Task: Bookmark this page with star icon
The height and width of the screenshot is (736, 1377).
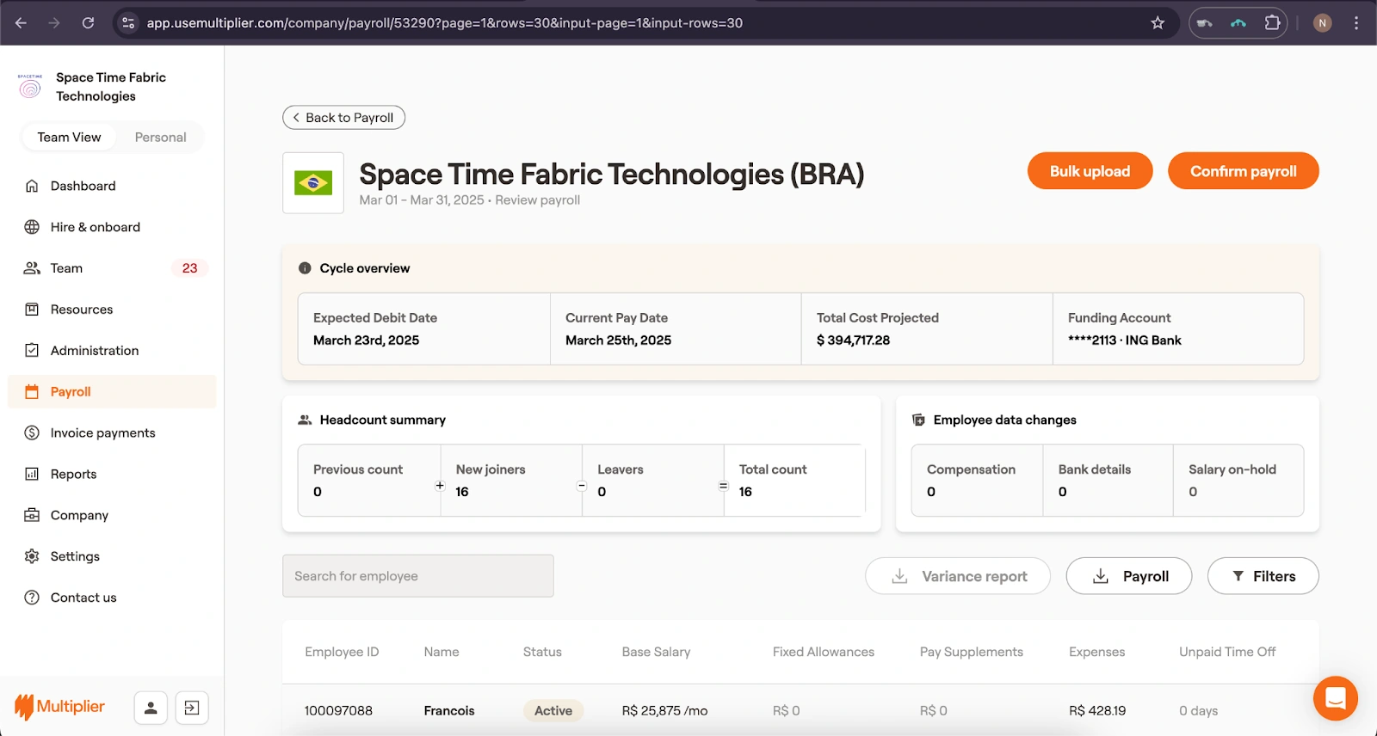Action: click(x=1158, y=23)
